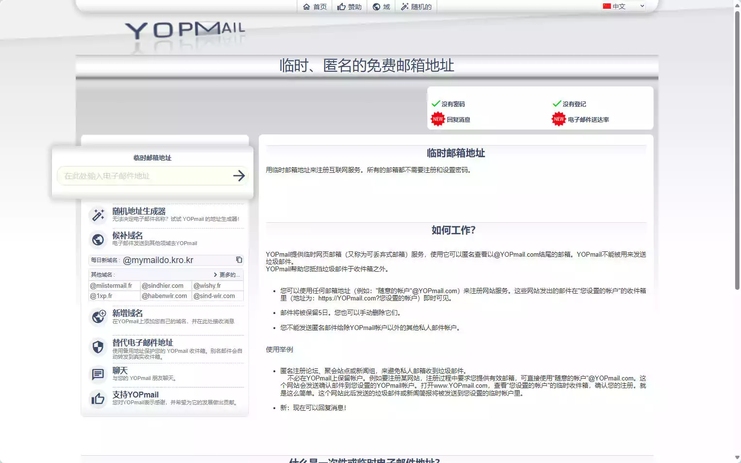Click the YOPmail logo
The height and width of the screenshot is (463, 741).
[x=185, y=31]
